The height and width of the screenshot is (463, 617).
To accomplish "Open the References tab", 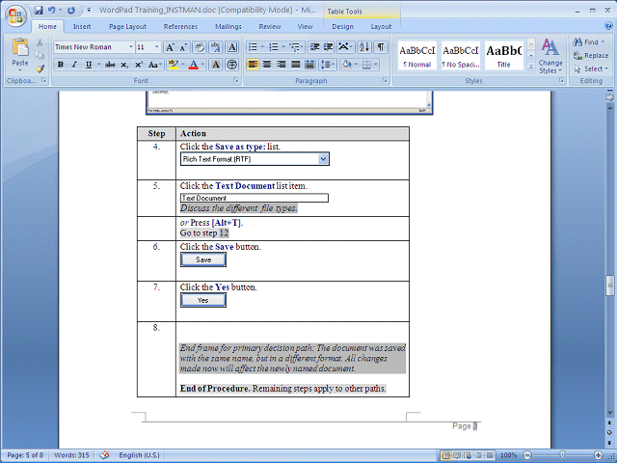I will click(x=180, y=27).
